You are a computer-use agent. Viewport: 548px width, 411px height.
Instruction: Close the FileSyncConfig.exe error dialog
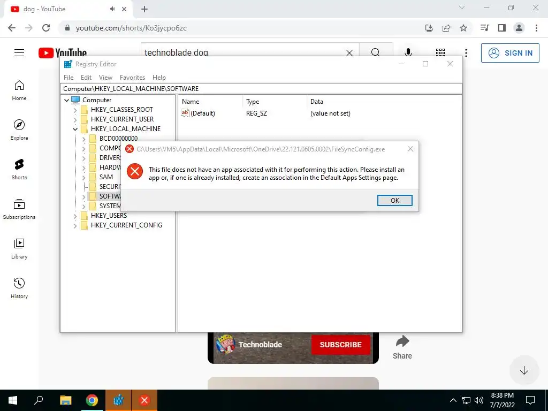point(410,149)
